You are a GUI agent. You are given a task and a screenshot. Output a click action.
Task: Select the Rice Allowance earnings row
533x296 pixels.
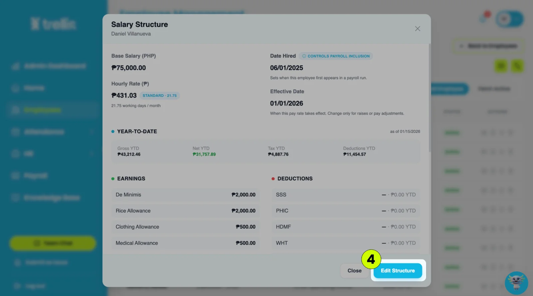coord(186,211)
